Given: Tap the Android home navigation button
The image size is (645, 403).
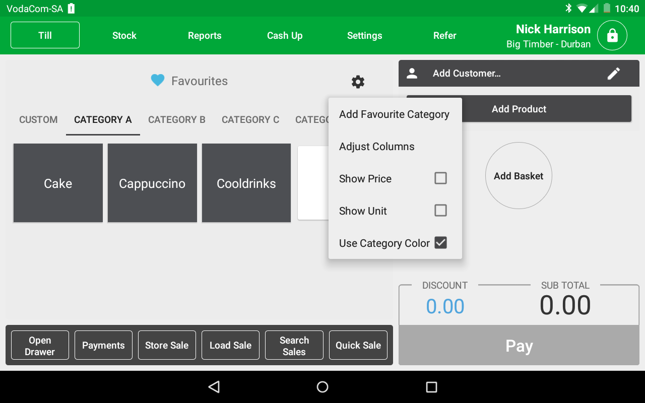Looking at the screenshot, I should click(x=322, y=387).
